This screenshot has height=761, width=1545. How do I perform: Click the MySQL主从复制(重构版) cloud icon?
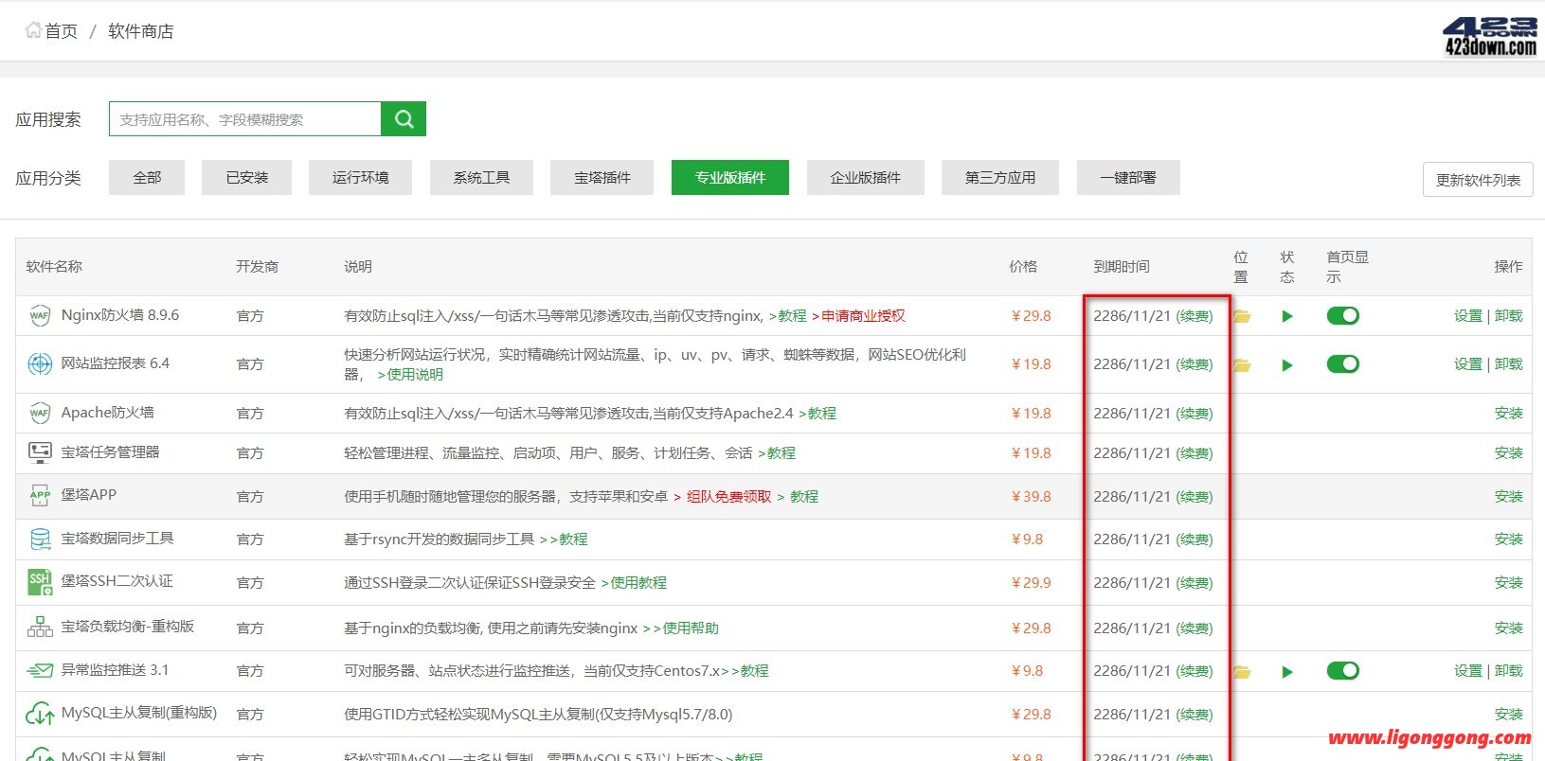pos(40,714)
